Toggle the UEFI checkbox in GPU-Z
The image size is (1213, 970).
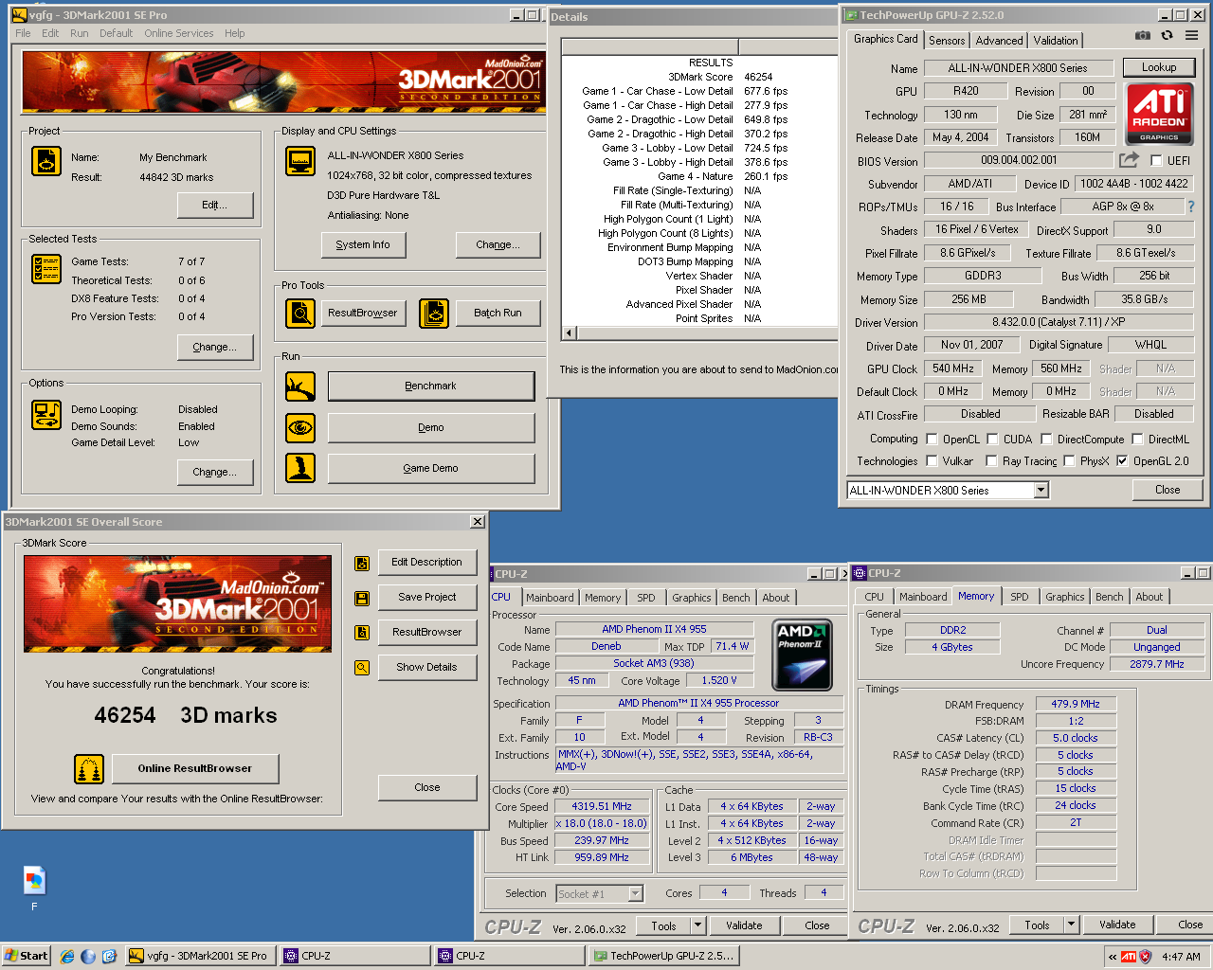pos(1156,161)
